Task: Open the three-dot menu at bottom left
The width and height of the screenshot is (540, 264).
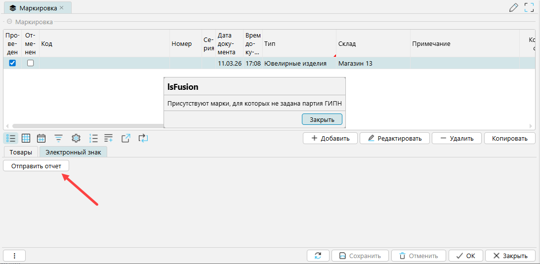Action: (14, 256)
